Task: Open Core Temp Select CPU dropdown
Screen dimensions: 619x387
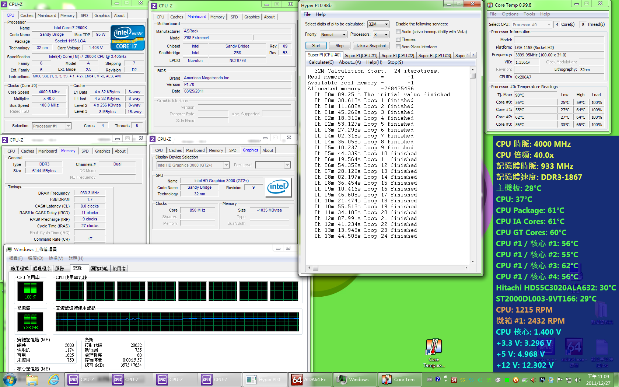Action: [x=532, y=25]
